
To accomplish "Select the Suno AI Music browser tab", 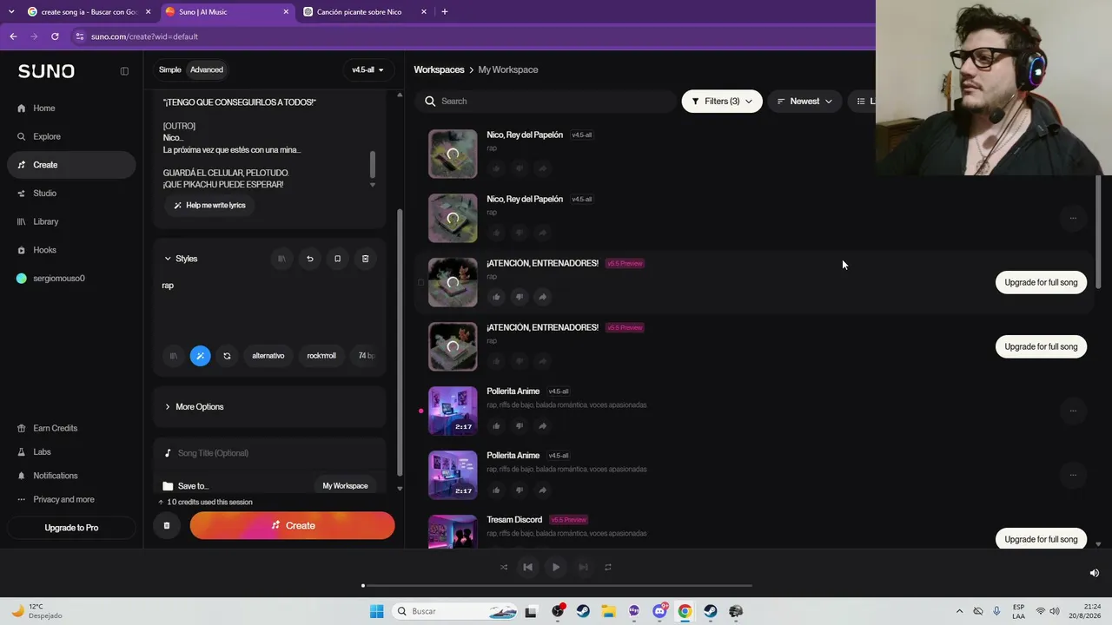I will coord(227,12).
